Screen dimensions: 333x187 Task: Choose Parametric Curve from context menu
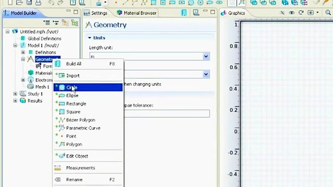coord(88,128)
